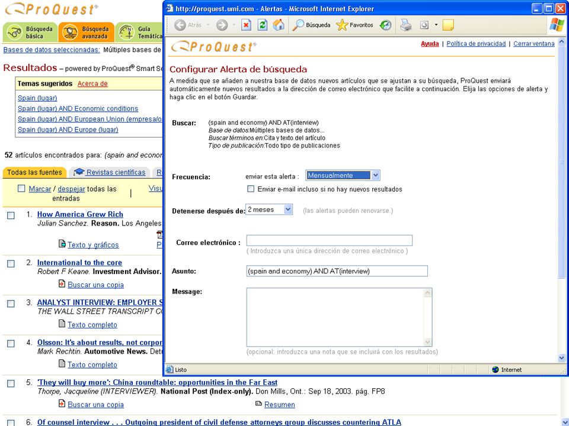569x426 pixels.
Task: Open Bases de datos seleccionadas link
Action: 52,50
